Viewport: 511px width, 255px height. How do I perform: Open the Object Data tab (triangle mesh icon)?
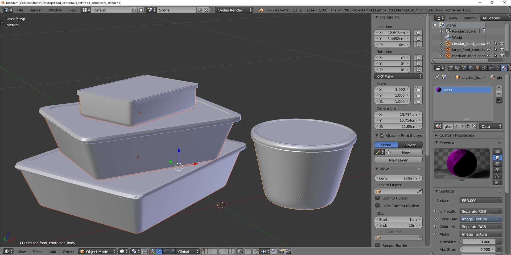(x=497, y=68)
